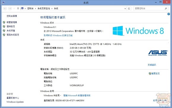Image resolution: width=172 pixels, height=108 pixels.
Task: Select computer name USERPC in 電腦名稱 row
Action: tap(74, 74)
